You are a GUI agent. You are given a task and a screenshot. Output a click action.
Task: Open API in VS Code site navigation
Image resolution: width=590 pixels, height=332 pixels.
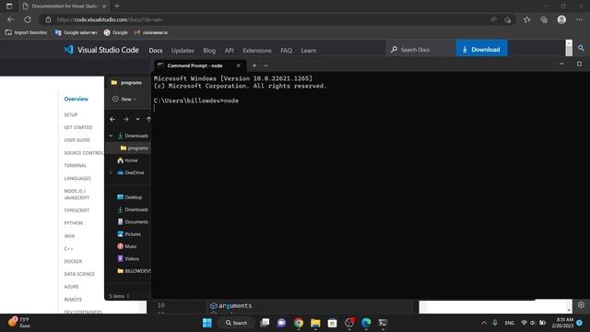[230, 50]
